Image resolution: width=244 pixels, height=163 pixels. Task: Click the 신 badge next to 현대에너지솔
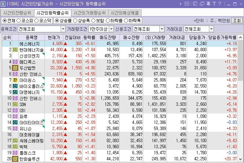(x=15, y=50)
